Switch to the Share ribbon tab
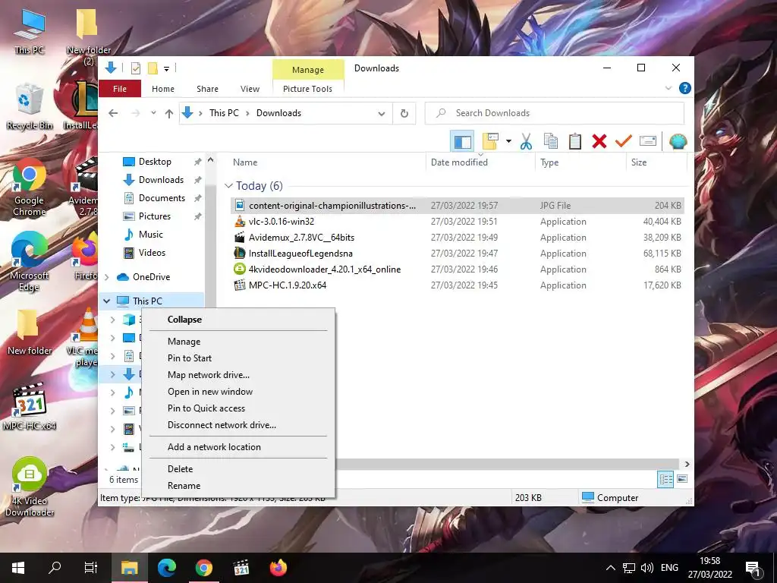Image resolution: width=777 pixels, height=583 pixels. 207,89
